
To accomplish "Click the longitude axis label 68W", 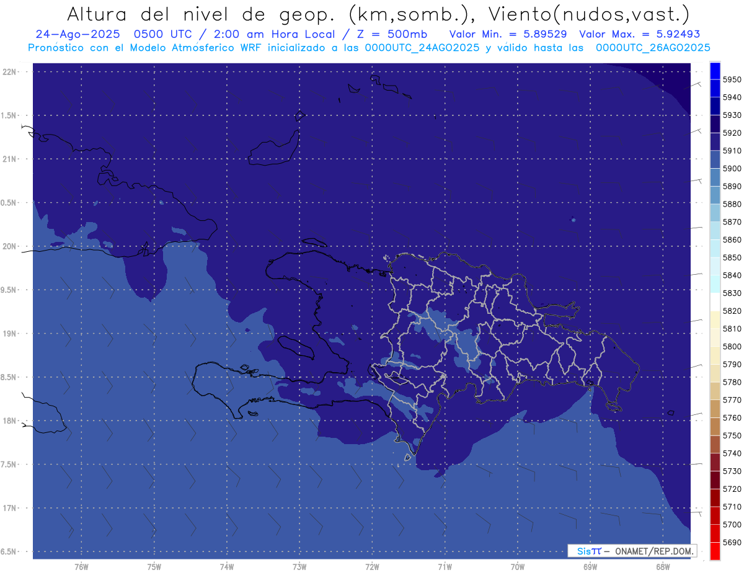I will click(x=663, y=567).
